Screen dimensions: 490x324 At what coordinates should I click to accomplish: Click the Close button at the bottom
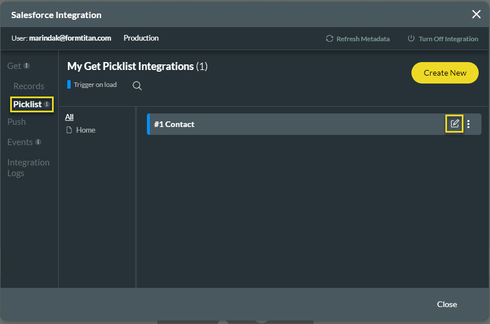pos(446,304)
